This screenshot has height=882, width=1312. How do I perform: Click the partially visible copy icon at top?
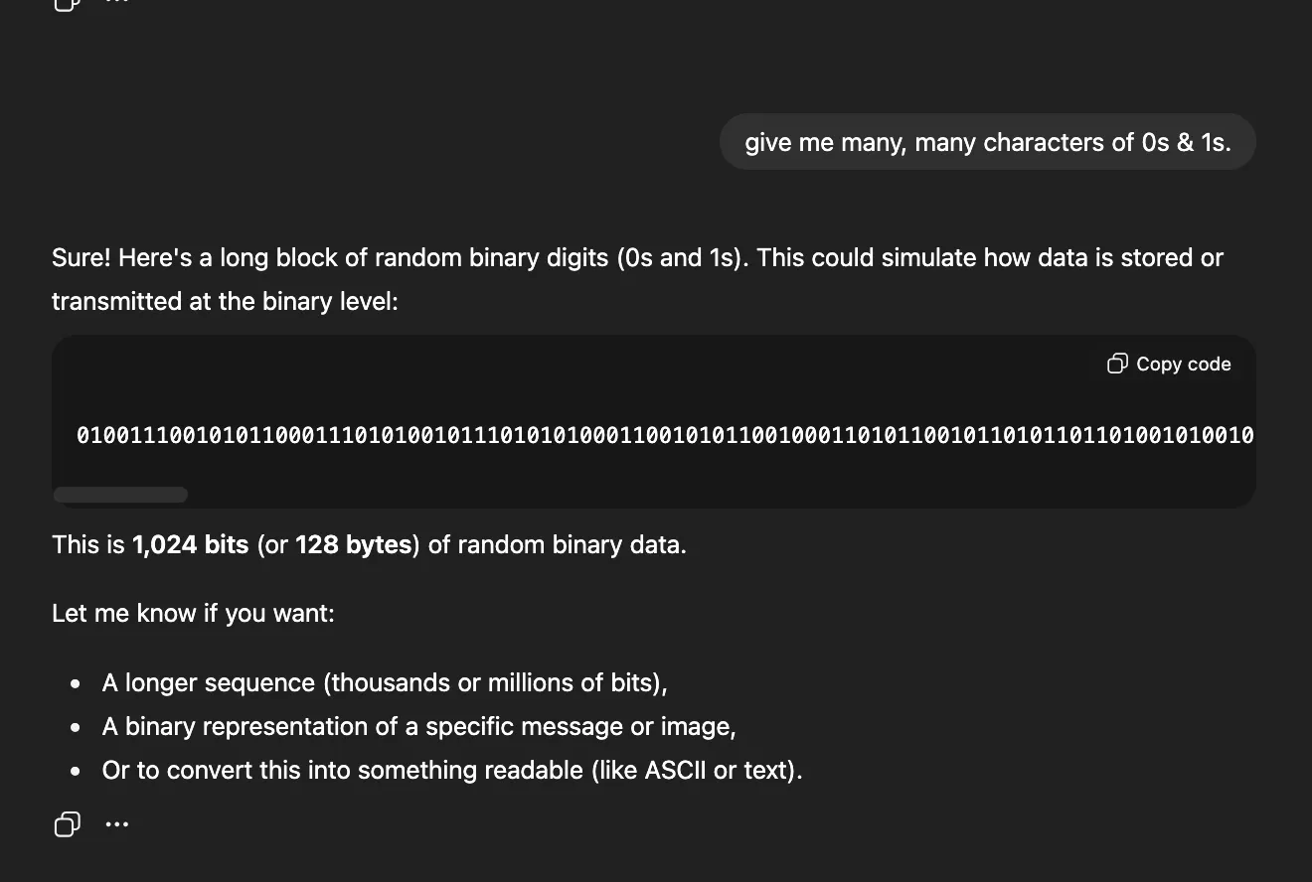click(x=67, y=3)
